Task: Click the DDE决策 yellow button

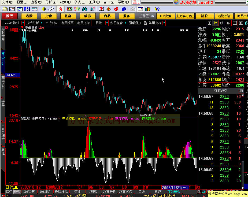Action: tap(165, 16)
